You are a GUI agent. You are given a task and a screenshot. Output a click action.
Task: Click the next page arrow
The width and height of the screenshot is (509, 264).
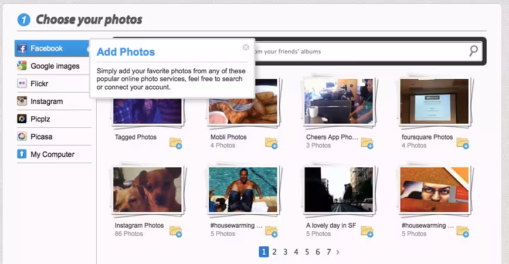click(338, 252)
